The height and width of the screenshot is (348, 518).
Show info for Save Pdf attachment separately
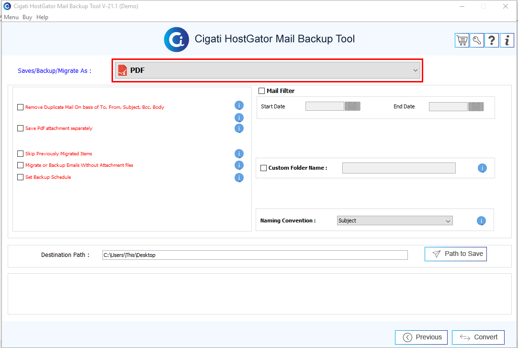coord(239,128)
